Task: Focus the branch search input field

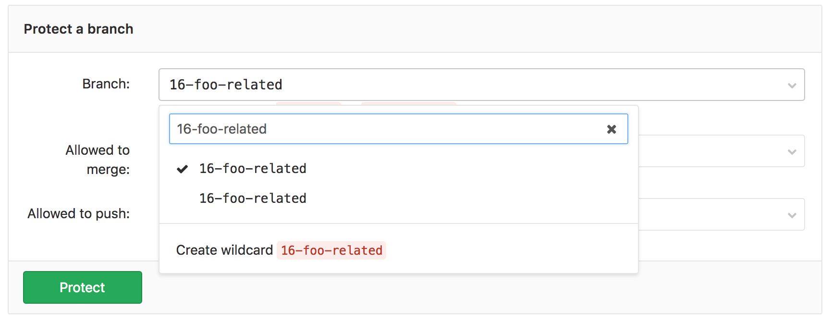Action: pyautogui.click(x=384, y=129)
